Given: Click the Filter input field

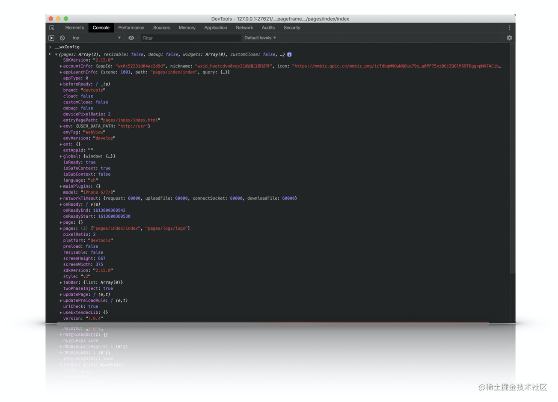Looking at the screenshot, I should pyautogui.click(x=190, y=38).
